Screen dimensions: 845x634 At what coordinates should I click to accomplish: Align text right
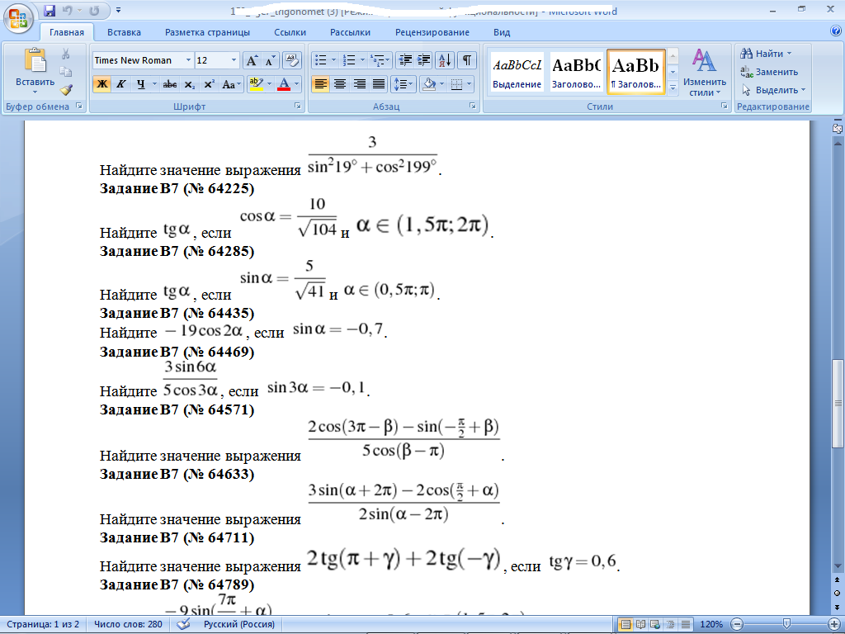click(x=360, y=84)
